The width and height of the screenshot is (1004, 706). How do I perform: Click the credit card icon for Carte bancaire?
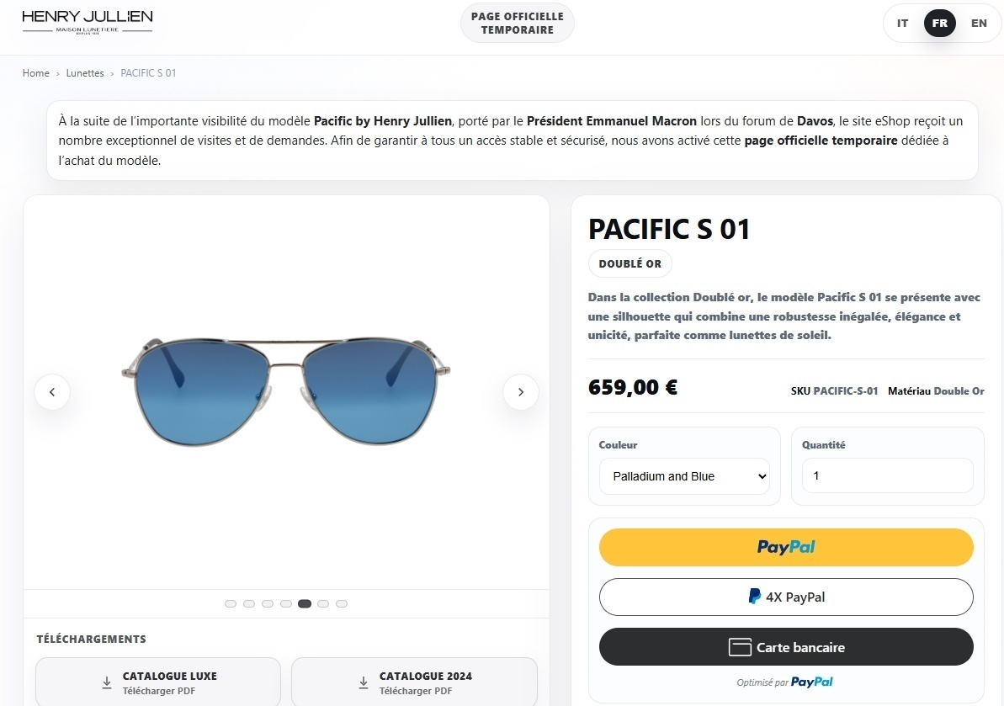(x=740, y=647)
